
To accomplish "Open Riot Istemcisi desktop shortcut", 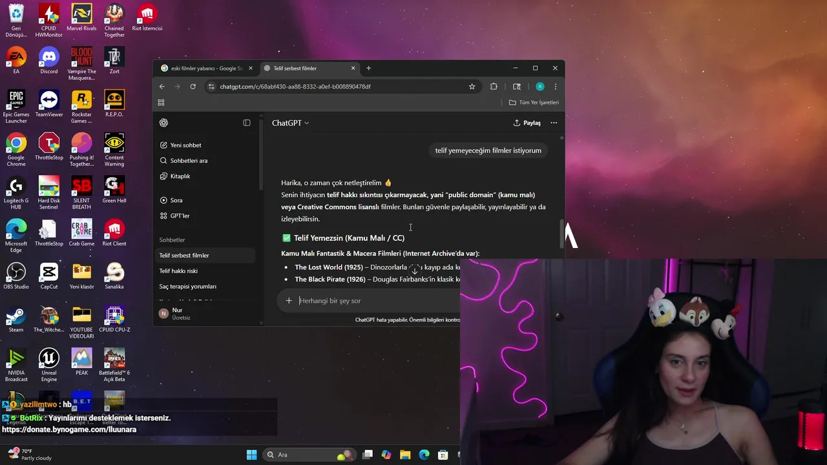I will pos(147,17).
